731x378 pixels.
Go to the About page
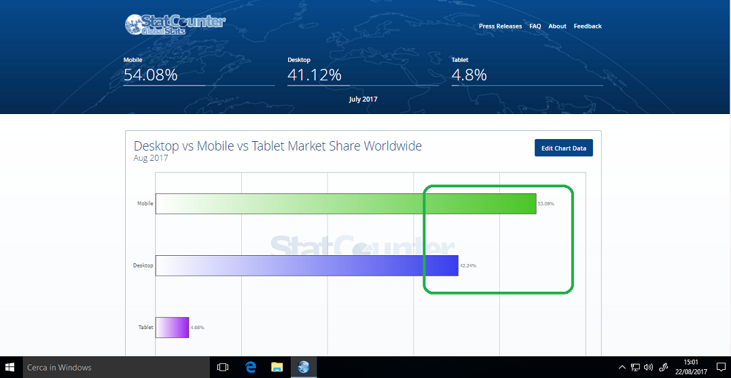557,26
